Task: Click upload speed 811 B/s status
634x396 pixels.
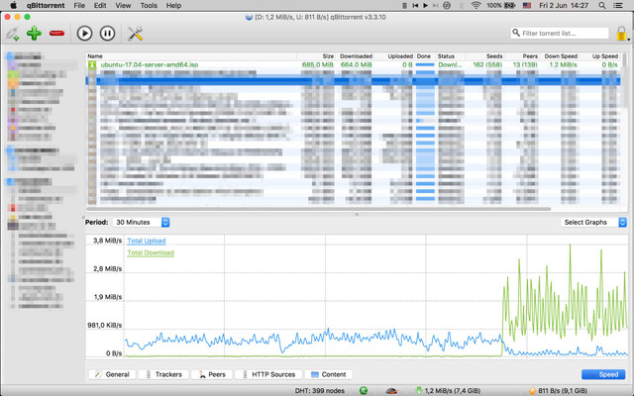Action: coord(560,391)
